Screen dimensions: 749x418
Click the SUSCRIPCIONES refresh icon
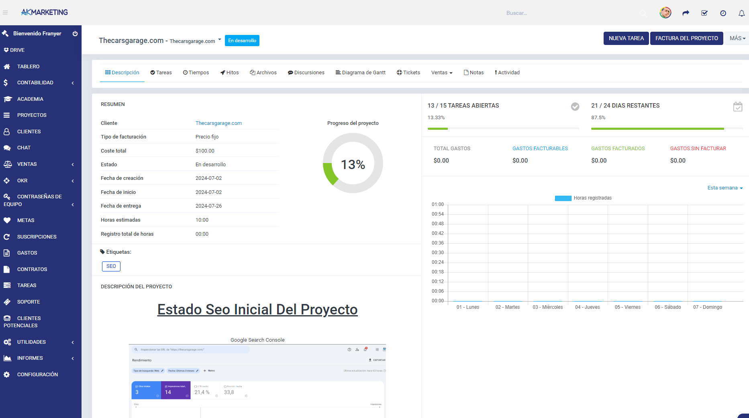6,237
